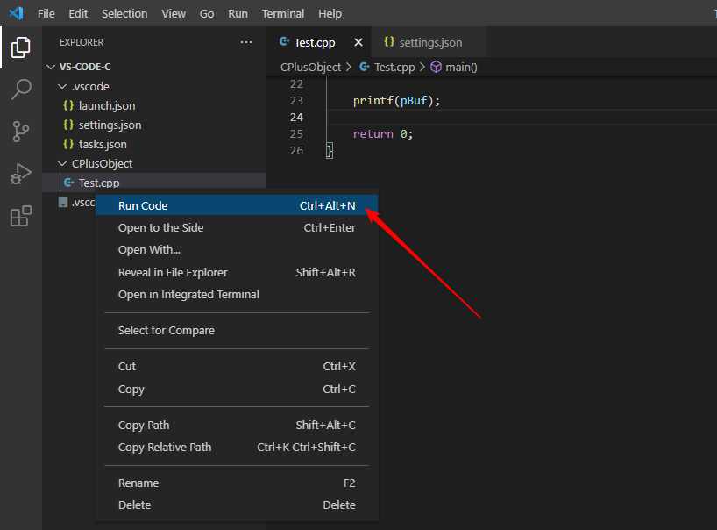Click the printf(pBuf); code line
The height and width of the screenshot is (530, 717).
tap(396, 101)
